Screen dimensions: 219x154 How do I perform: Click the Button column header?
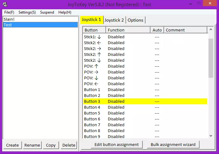click(x=94, y=30)
